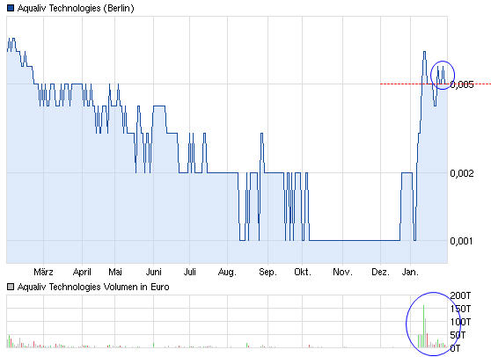491x357 pixels.
Task: Click the January price peak on the chart
Action: [424, 52]
